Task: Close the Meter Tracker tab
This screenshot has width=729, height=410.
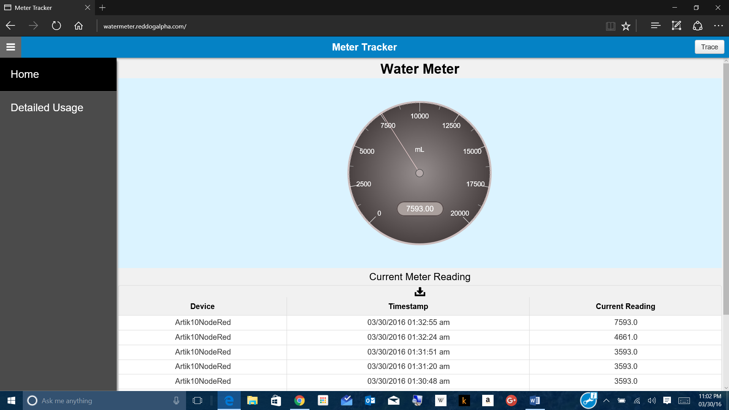Action: pos(88,8)
